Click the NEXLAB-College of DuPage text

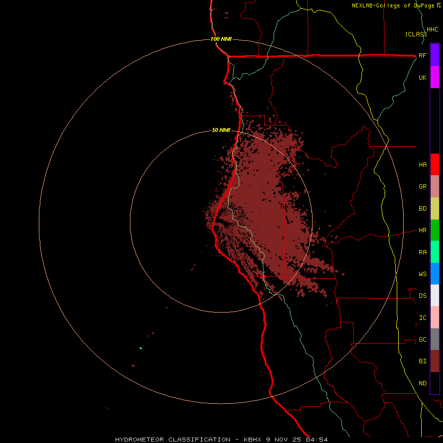coord(393,5)
